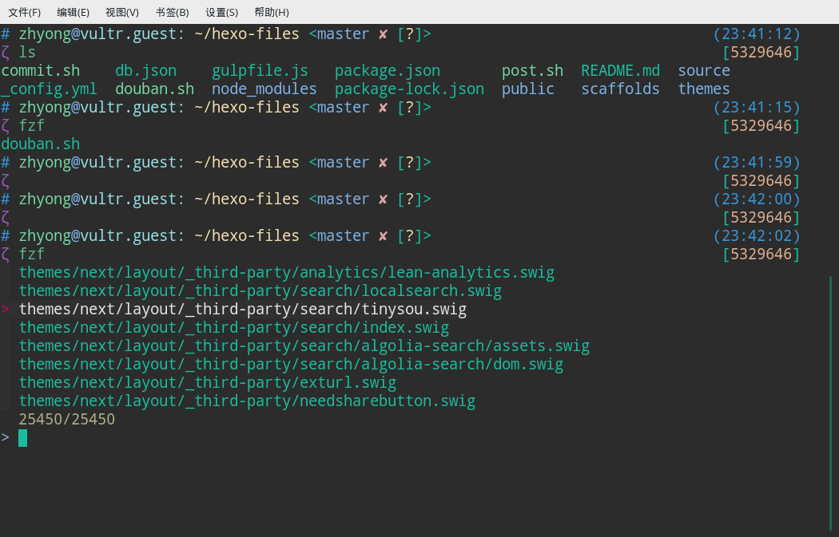Open the 帮助(H) menu

[271, 12]
